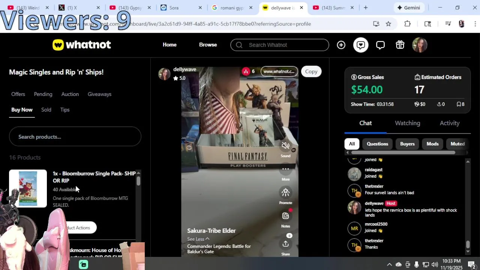480x270 pixels.
Task: Collapse product details with See Less
Action: (x=198, y=239)
